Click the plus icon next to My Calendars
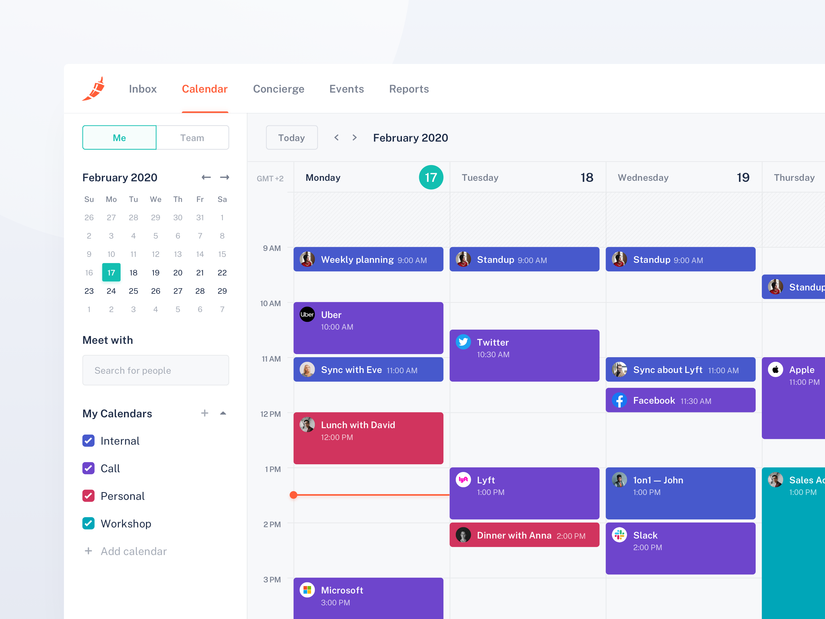Screen dimensions: 825x619 (204, 413)
